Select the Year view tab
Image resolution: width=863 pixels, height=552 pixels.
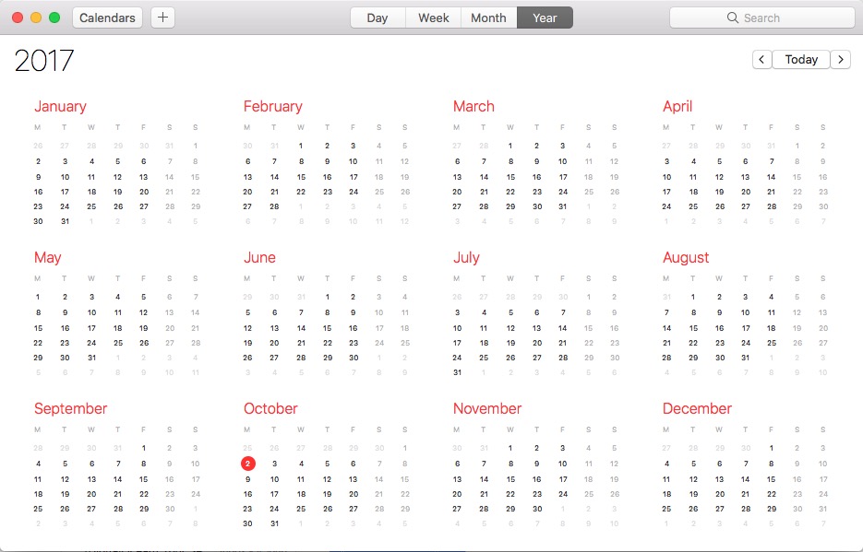tap(545, 18)
